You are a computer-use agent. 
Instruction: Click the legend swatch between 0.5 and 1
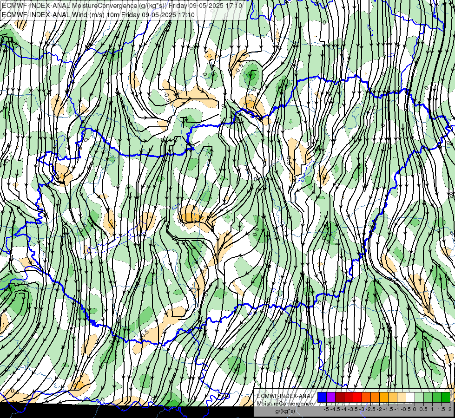(x=428, y=397)
